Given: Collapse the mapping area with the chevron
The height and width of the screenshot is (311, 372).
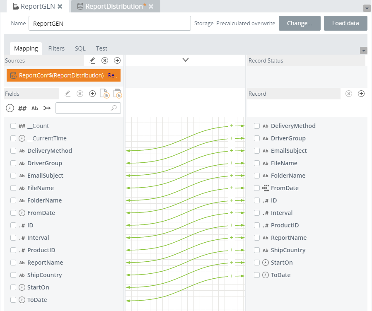Looking at the screenshot, I should pyautogui.click(x=186, y=60).
